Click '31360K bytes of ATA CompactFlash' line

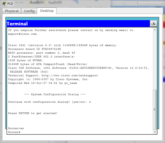click(48, 64)
